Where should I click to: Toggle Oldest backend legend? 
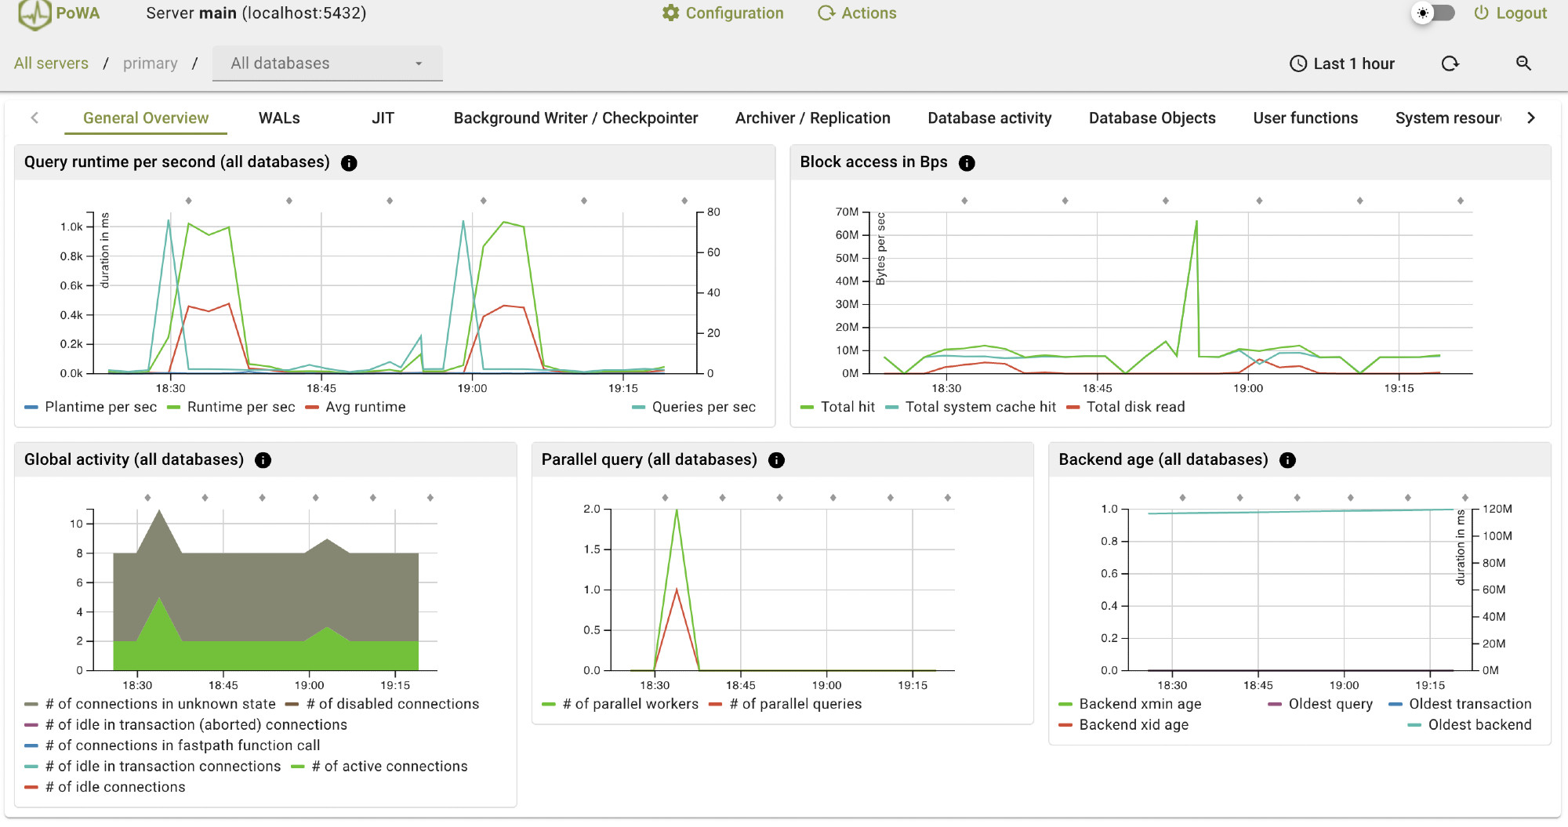tap(1469, 725)
